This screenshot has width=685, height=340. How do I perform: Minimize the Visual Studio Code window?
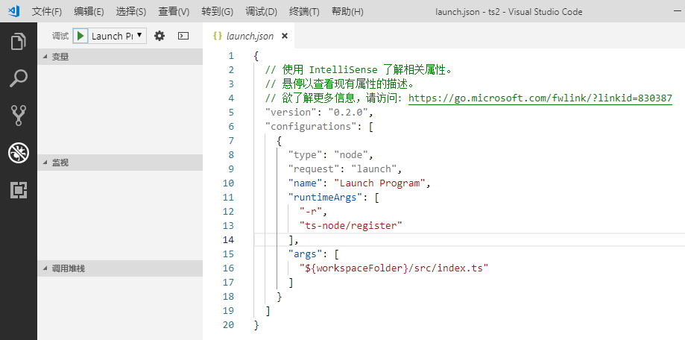point(678,12)
